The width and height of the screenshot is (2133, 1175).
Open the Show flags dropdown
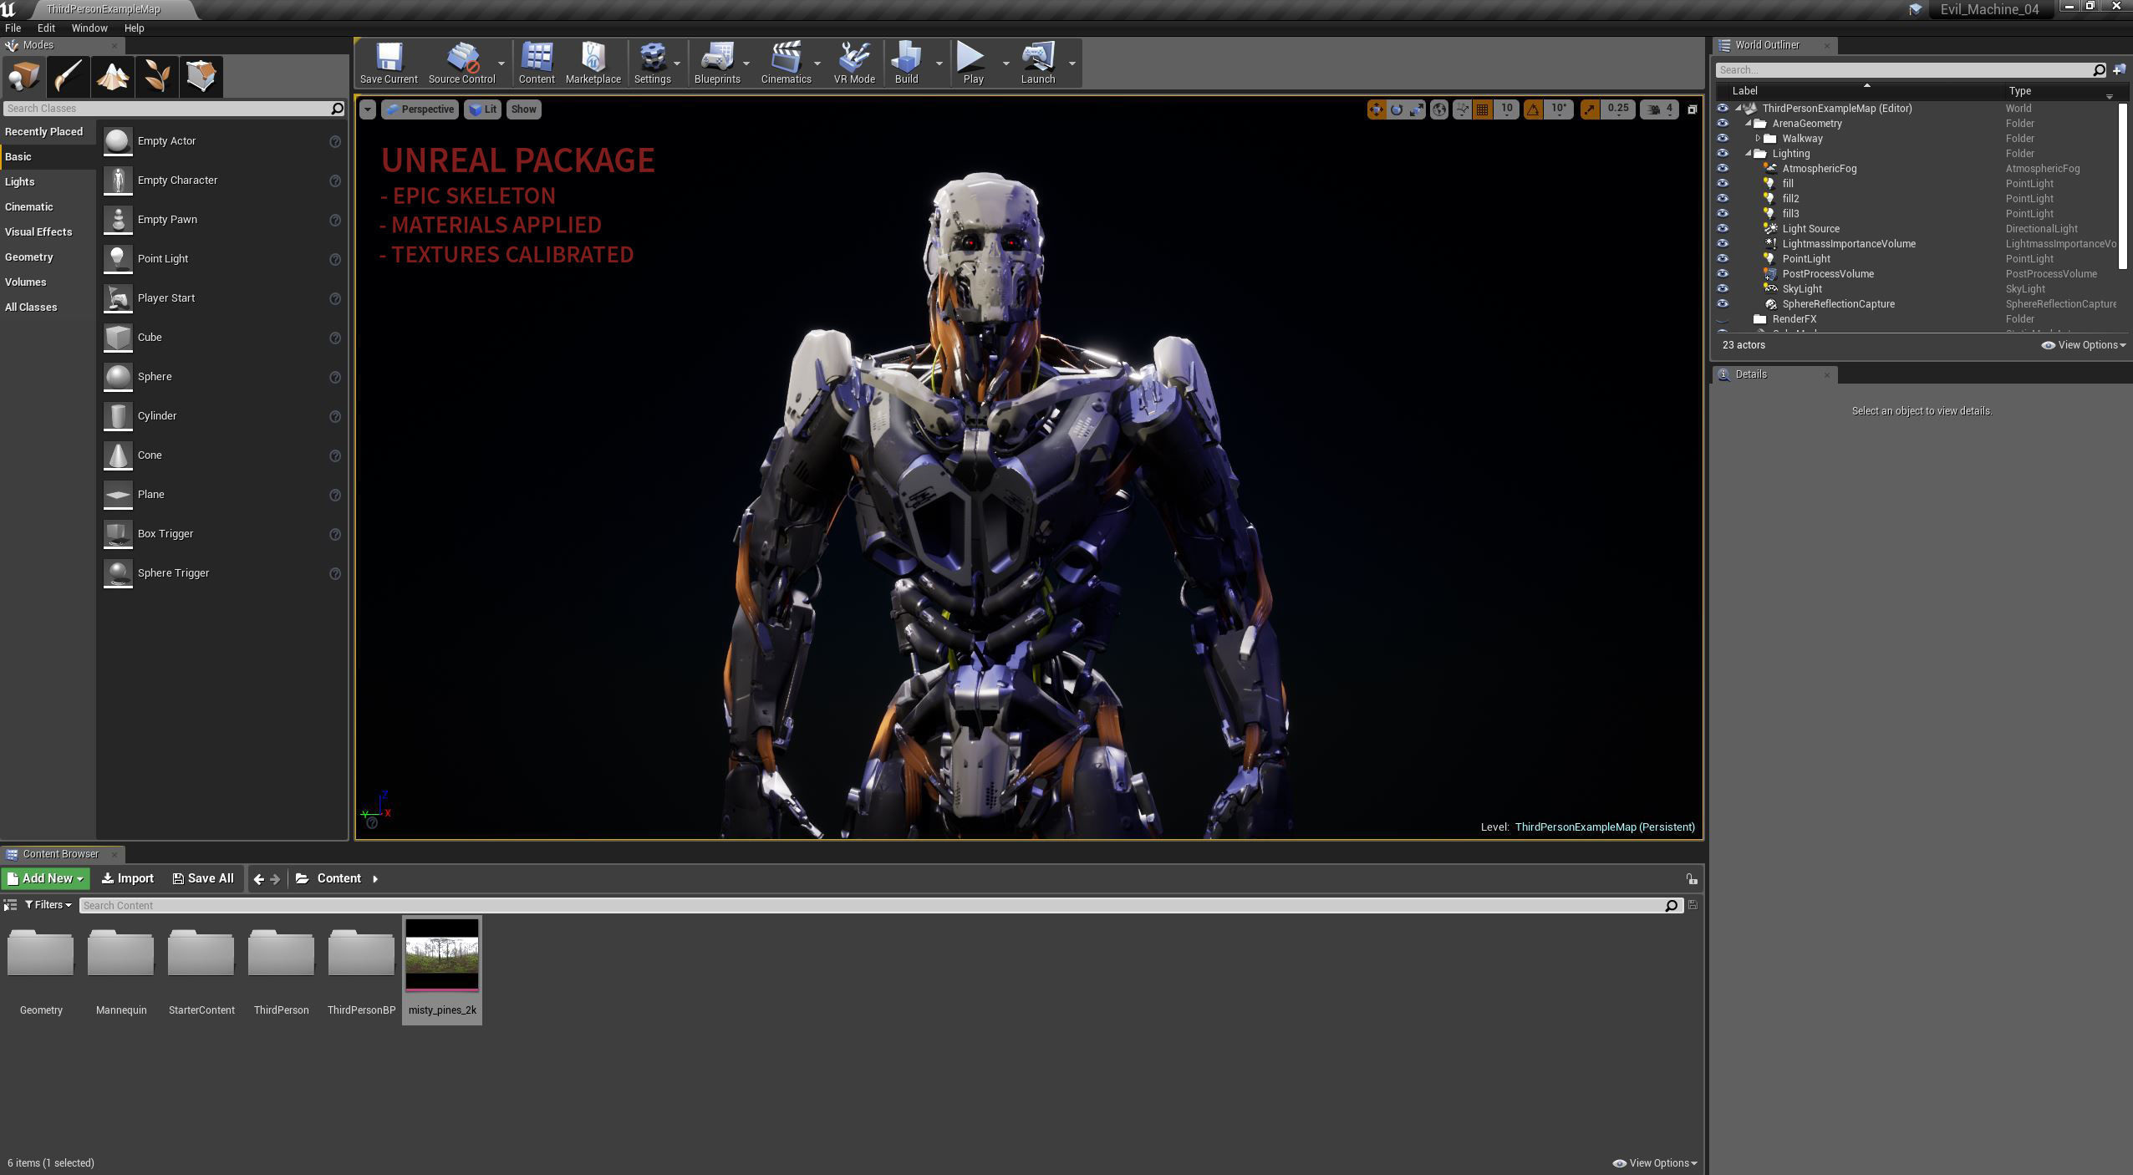click(x=524, y=109)
